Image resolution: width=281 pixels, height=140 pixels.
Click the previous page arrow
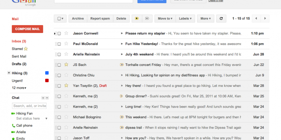pyautogui.click(x=256, y=19)
